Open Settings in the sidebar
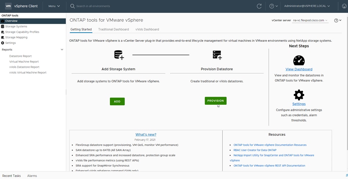This screenshot has height=179, width=348. click(x=10, y=43)
